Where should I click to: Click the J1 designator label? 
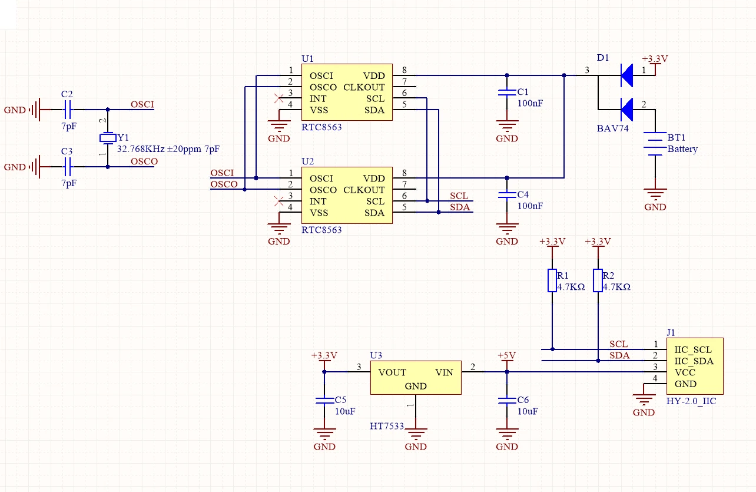coord(671,332)
